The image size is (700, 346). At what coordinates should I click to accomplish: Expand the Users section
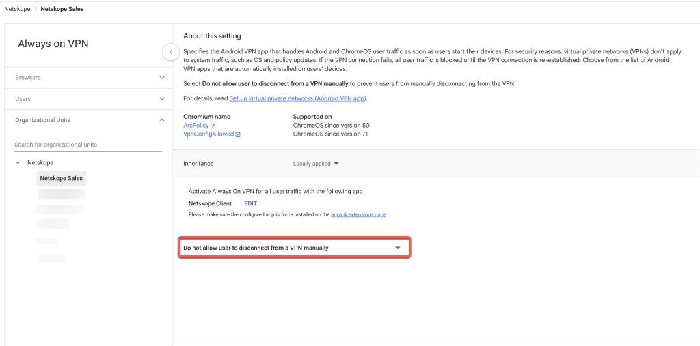click(88, 99)
